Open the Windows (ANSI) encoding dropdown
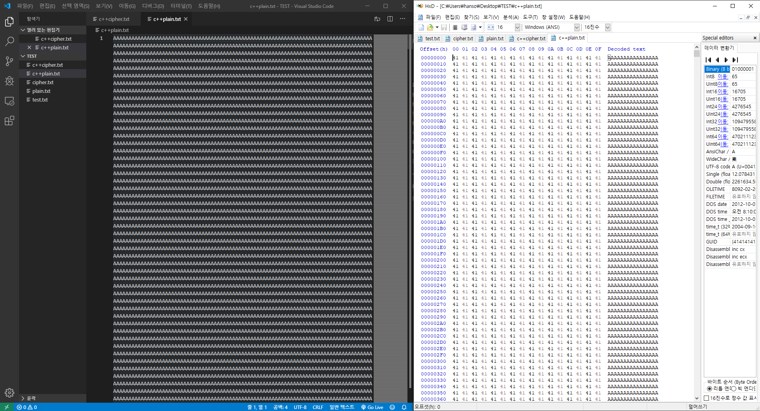 [x=576, y=27]
